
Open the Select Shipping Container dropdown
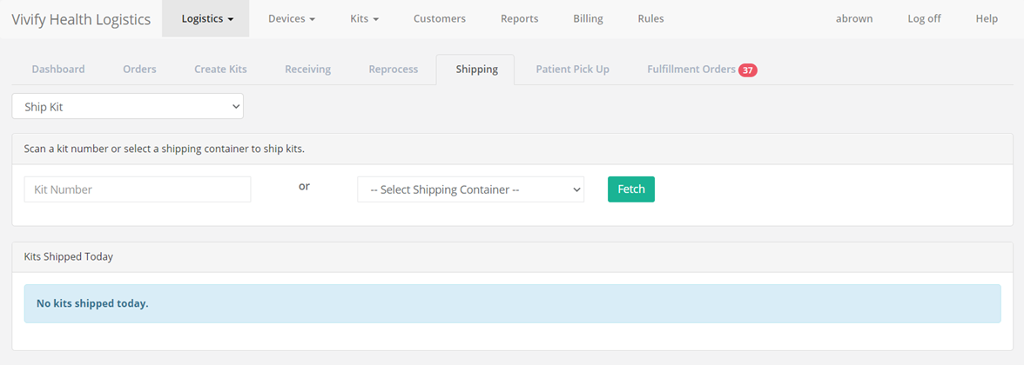(471, 189)
